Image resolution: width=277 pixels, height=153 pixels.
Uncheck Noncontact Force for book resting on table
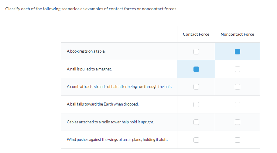click(238, 52)
